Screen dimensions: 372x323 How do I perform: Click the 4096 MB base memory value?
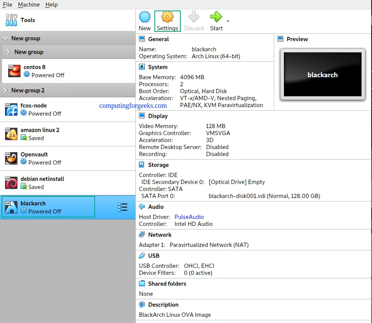pos(192,77)
